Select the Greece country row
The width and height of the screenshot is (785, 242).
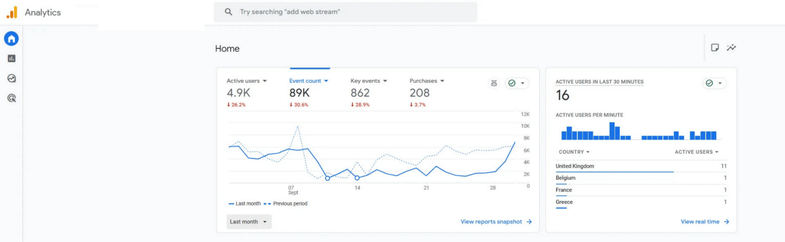pyautogui.click(x=641, y=202)
